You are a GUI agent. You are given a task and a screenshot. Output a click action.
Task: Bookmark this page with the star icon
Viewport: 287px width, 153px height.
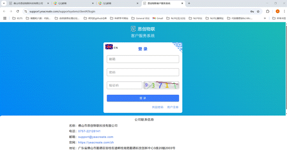point(258,11)
